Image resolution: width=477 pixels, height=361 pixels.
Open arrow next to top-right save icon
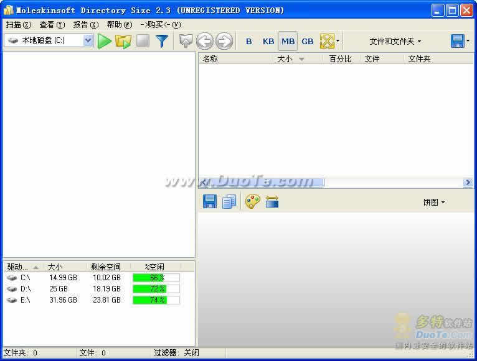coord(468,41)
